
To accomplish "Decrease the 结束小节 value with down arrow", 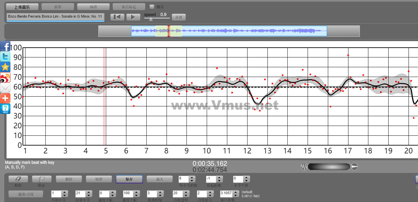I will pyautogui.click(x=89, y=195).
